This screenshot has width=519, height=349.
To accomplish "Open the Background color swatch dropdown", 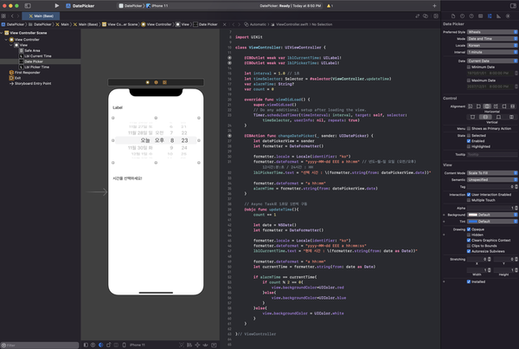I will click(x=492, y=215).
